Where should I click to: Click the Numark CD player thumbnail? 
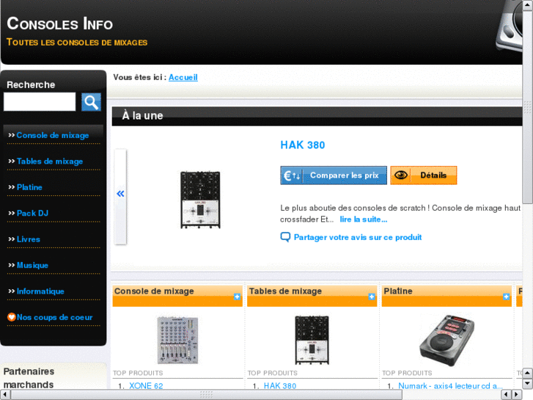[446, 341]
